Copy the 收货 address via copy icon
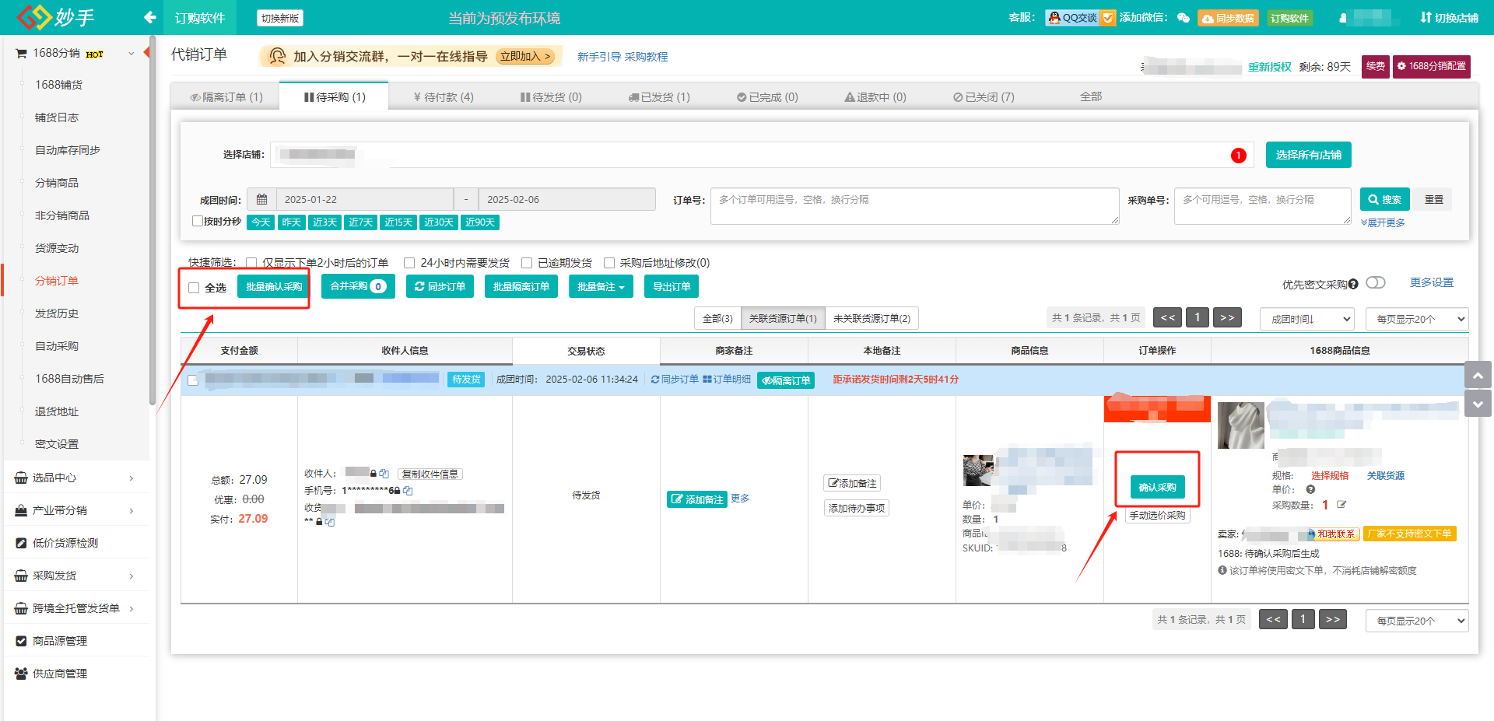This screenshot has height=721, width=1494. click(330, 522)
